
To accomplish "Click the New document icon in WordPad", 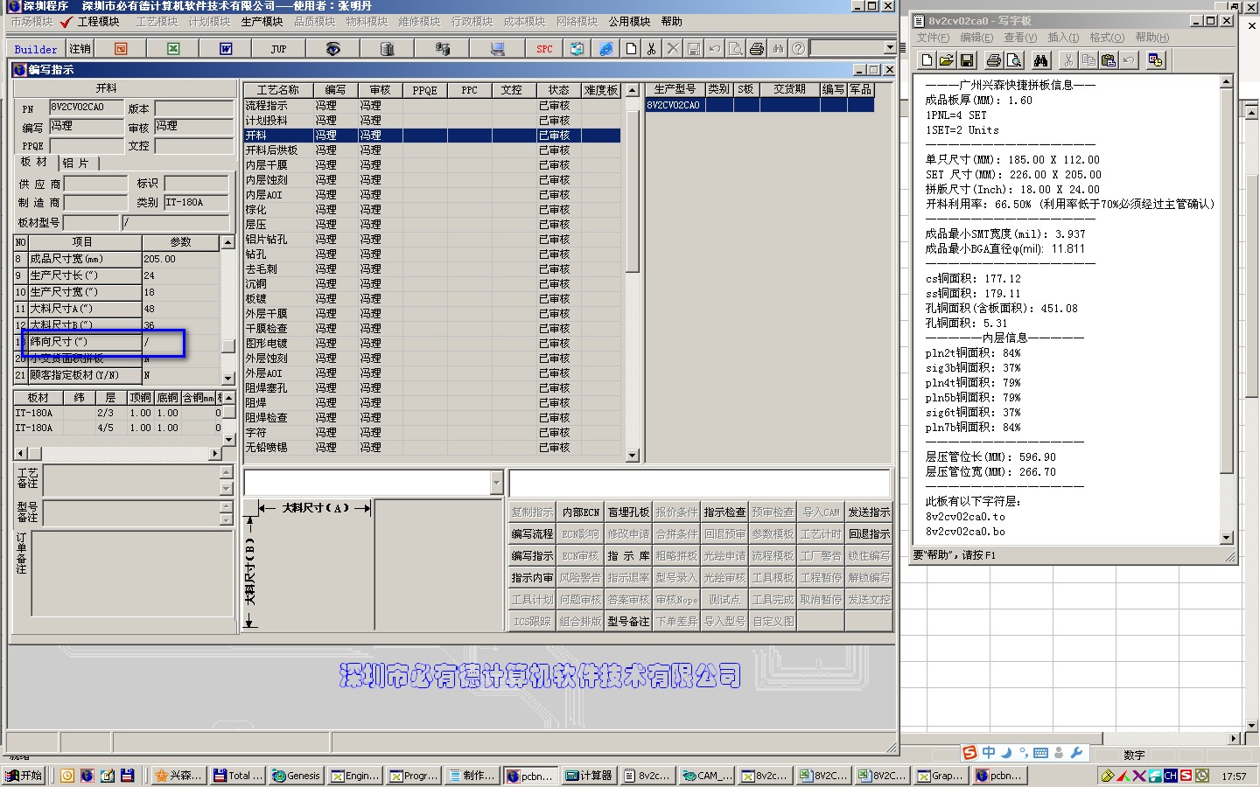I will point(927,60).
